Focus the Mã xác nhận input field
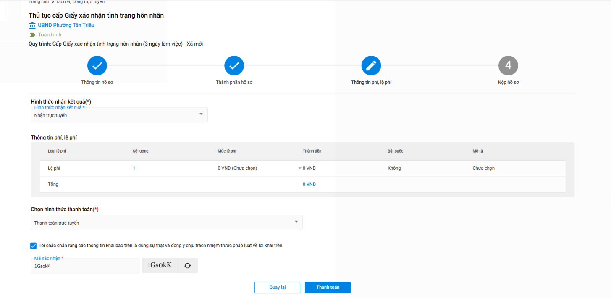 pyautogui.click(x=85, y=266)
